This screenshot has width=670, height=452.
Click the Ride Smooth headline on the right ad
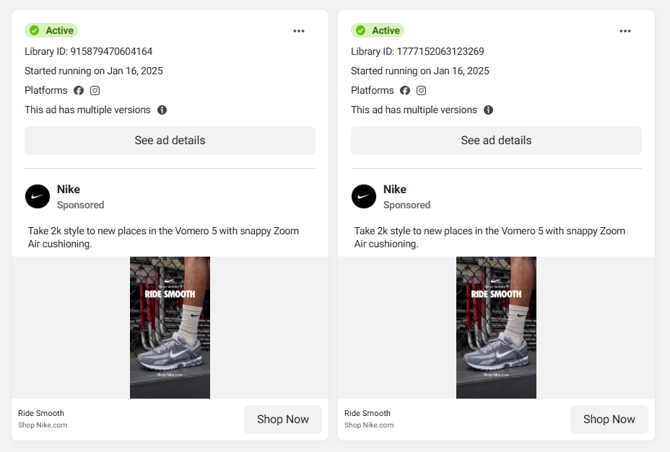(x=367, y=413)
